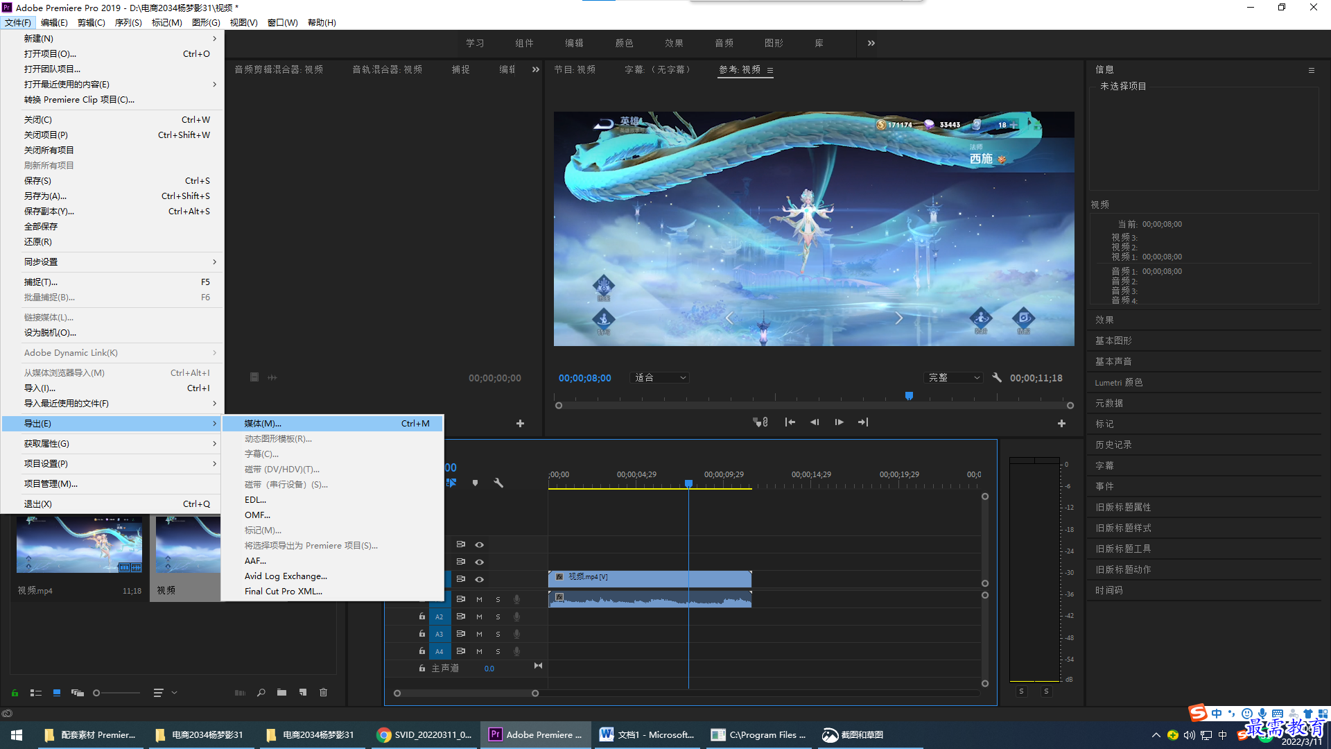Open the sort icons menu
The width and height of the screenshot is (1331, 749).
pos(165,693)
